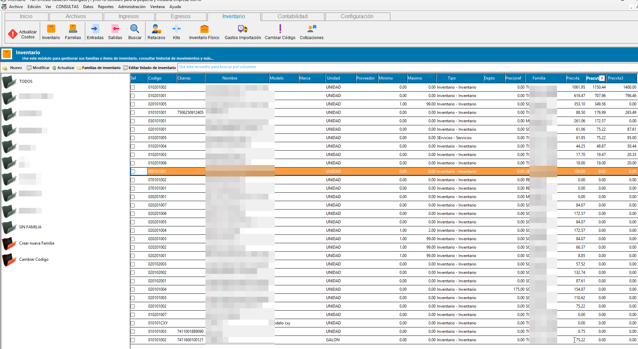Click the sidebar Cambiar Codigo folder icon
This screenshot has width=638, height=349.
click(x=9, y=260)
